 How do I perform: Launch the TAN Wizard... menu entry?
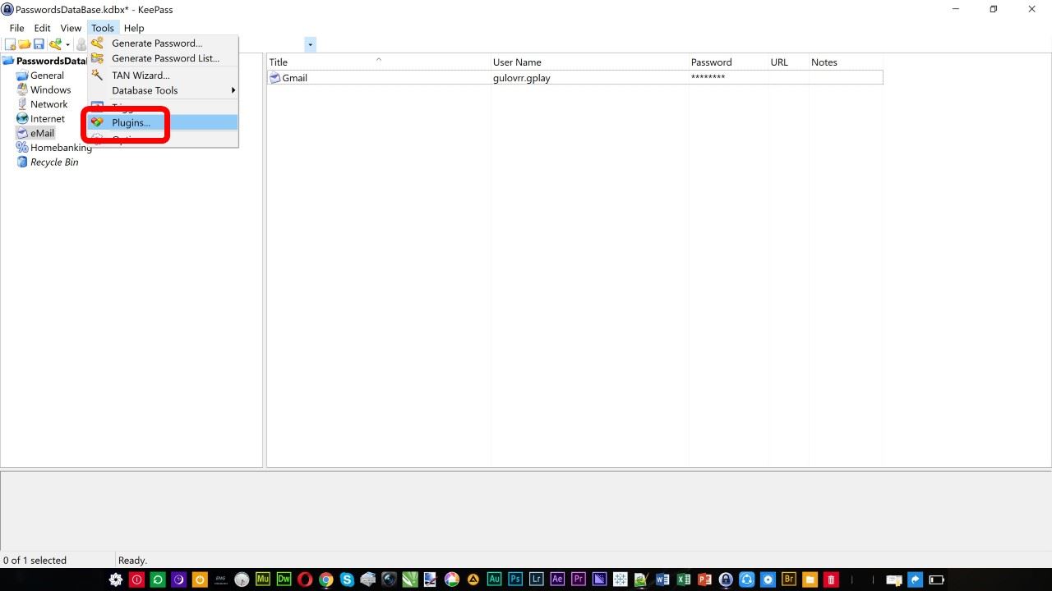click(164, 76)
